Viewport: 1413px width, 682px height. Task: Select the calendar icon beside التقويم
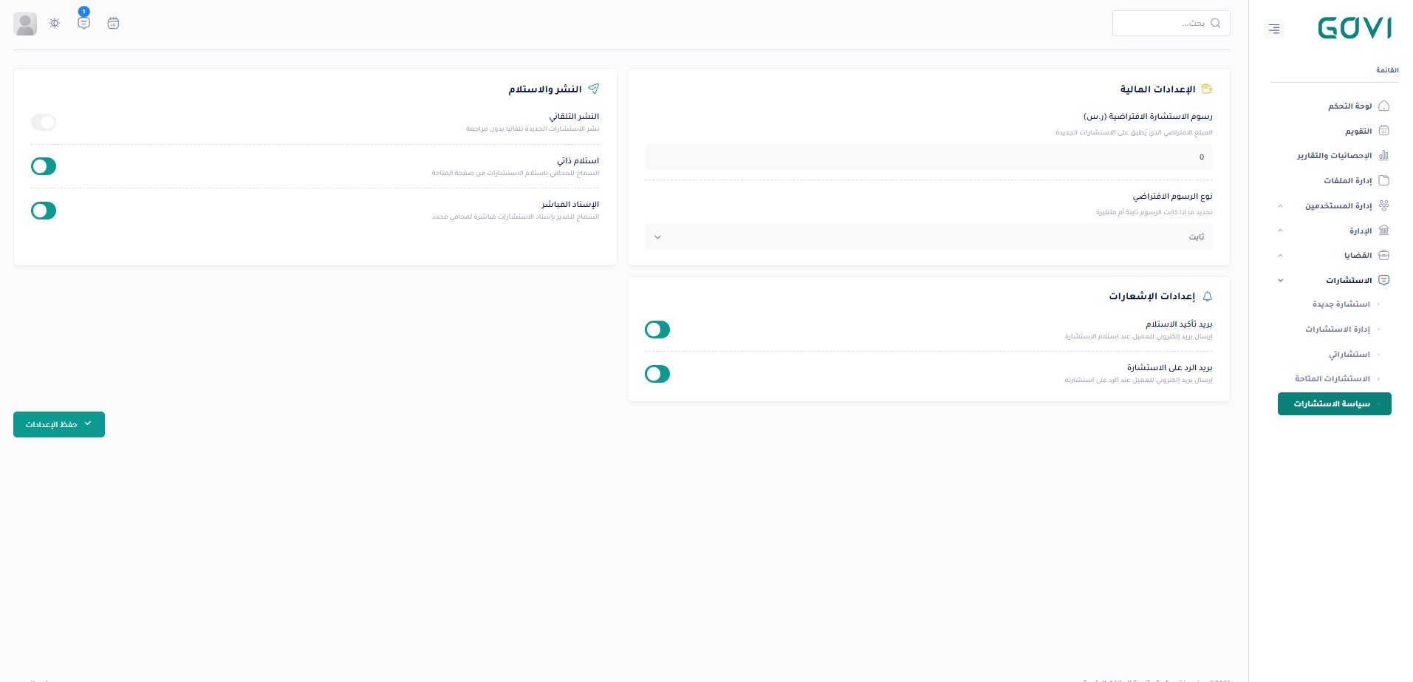(1384, 131)
